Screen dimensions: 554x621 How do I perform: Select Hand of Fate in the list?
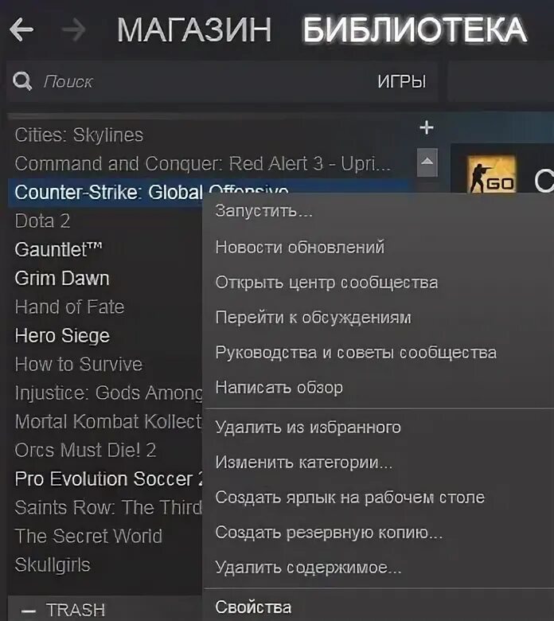click(x=70, y=307)
